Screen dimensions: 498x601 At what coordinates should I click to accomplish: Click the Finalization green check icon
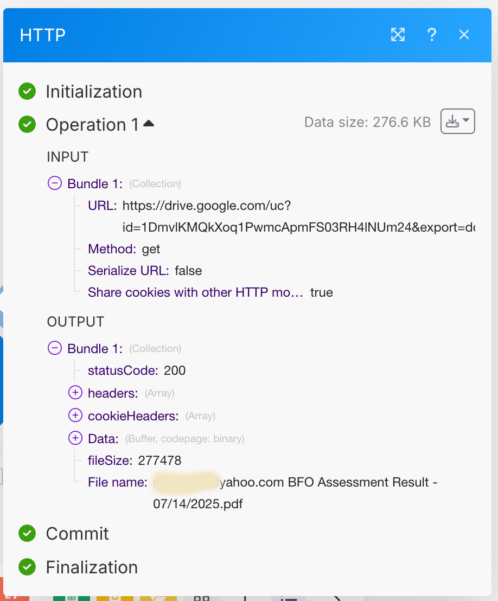tap(27, 567)
